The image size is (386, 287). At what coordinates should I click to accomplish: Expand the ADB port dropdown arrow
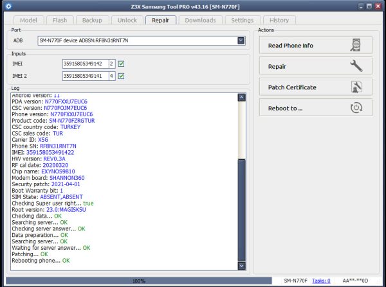pos(241,40)
